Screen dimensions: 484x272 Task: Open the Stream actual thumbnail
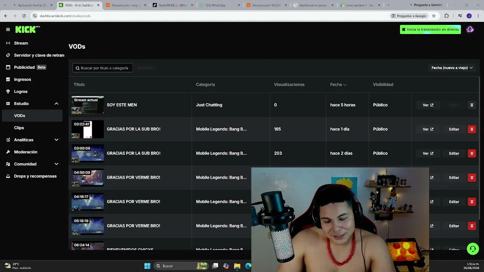[88, 105]
